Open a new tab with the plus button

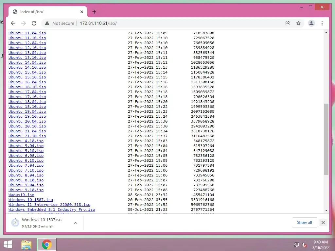(x=94, y=12)
